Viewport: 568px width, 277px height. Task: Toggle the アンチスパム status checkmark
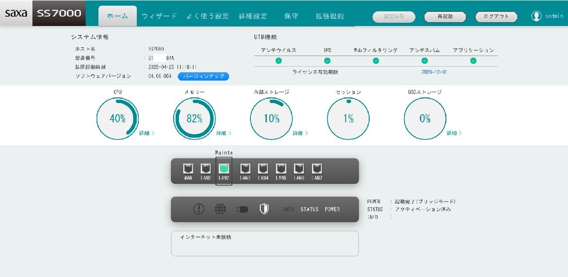pyautogui.click(x=424, y=60)
